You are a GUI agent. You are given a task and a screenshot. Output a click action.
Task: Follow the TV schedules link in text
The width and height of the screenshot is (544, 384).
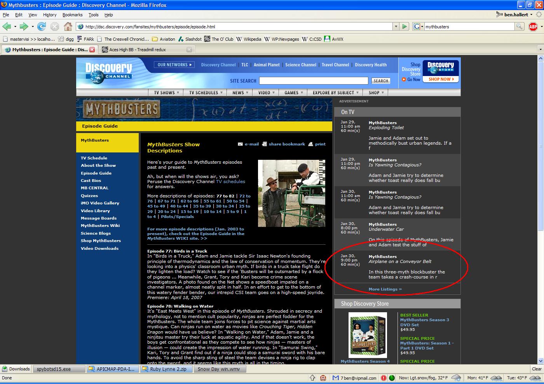click(231, 182)
